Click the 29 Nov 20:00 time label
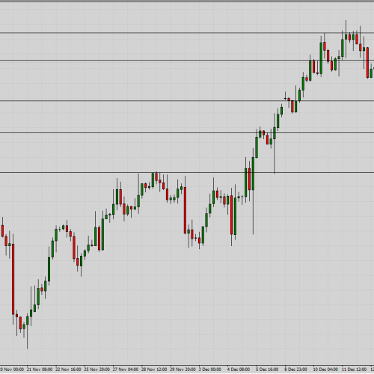Viewport: 374px width, 374px height. pos(183,370)
